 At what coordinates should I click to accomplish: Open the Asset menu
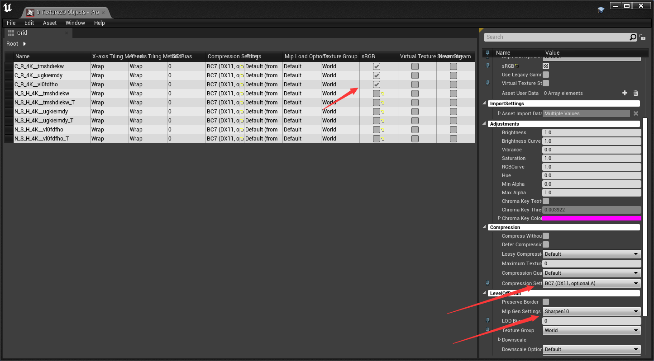tap(50, 23)
